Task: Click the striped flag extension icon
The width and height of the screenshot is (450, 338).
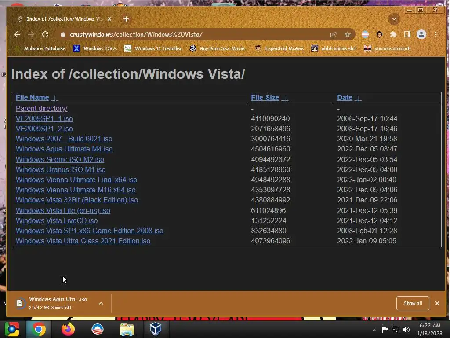Action: tap(365, 34)
